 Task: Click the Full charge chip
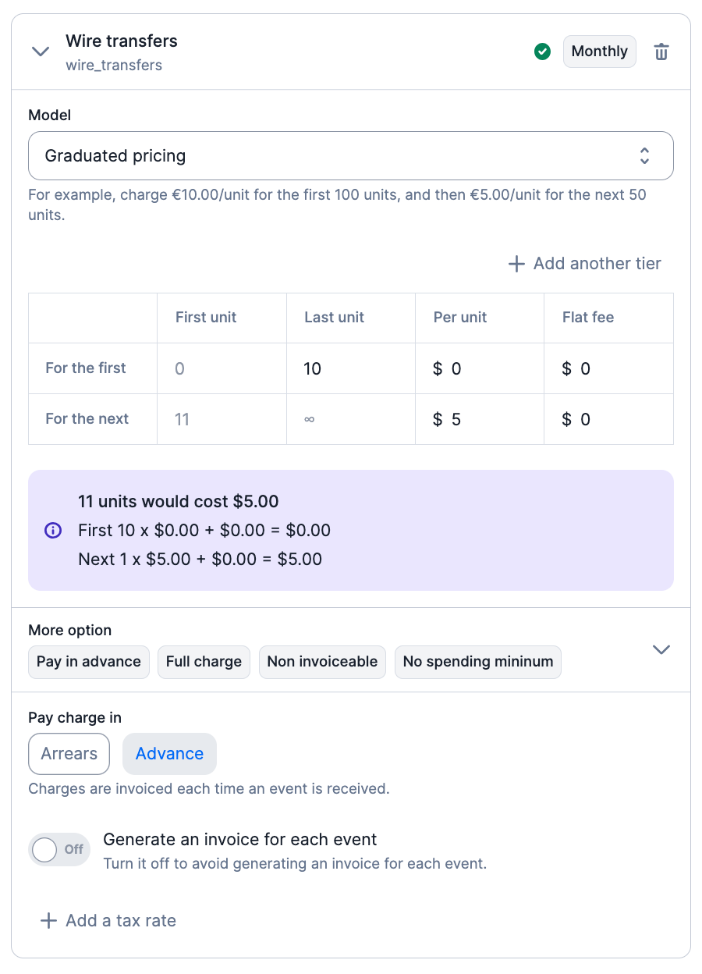(204, 662)
